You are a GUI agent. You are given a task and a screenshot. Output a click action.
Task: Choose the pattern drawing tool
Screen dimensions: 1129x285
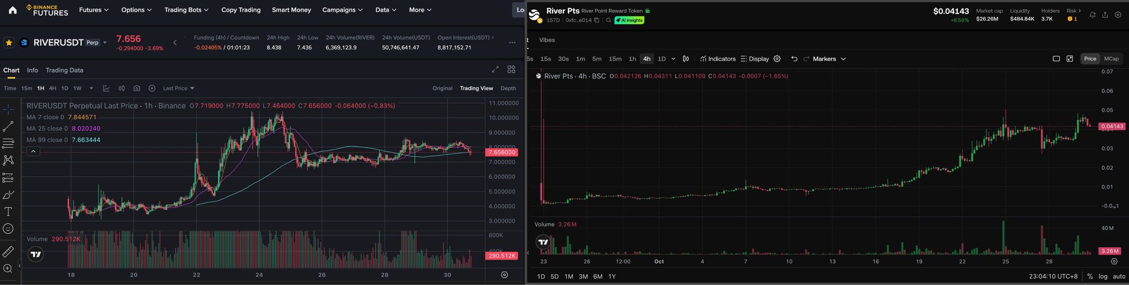(x=8, y=160)
